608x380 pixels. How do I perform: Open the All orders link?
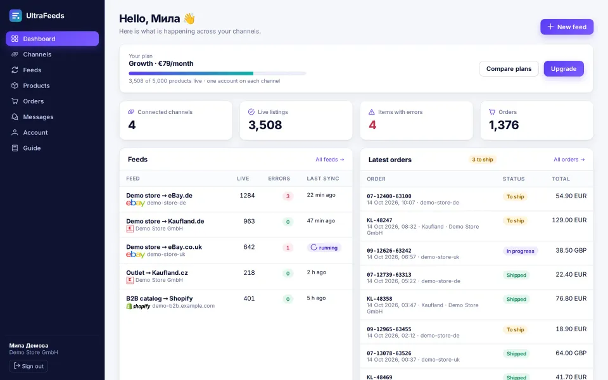[569, 160]
